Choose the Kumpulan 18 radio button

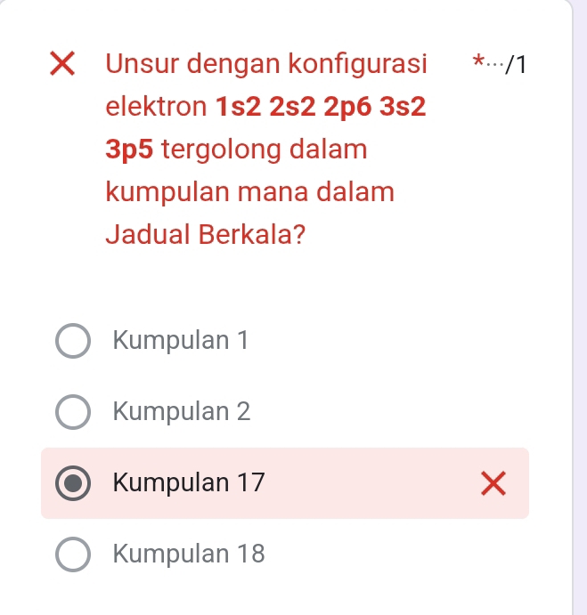73,554
